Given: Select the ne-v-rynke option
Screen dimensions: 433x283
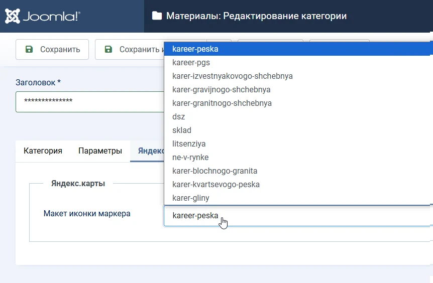Looking at the screenshot, I should point(298,157).
